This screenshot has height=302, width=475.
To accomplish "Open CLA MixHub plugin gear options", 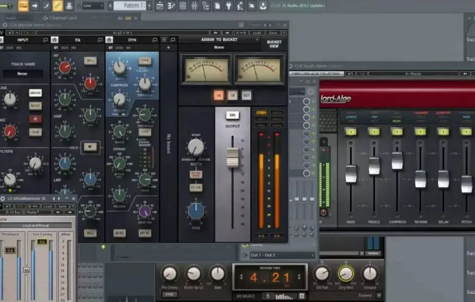I will point(5,25).
